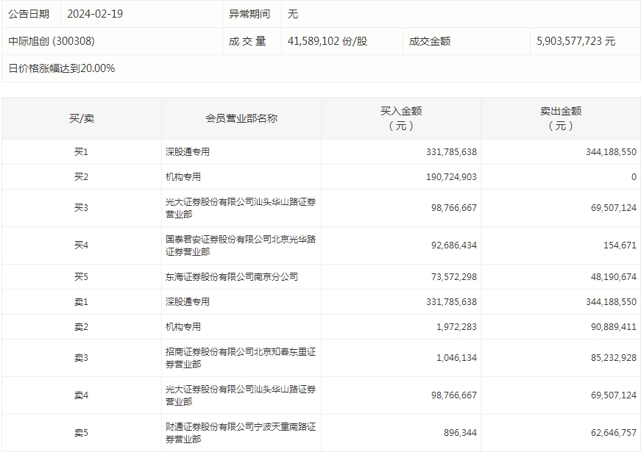The height and width of the screenshot is (452, 641).
Task: Click buy amount 331,785,638 in 买1 row
Action: [x=451, y=152]
